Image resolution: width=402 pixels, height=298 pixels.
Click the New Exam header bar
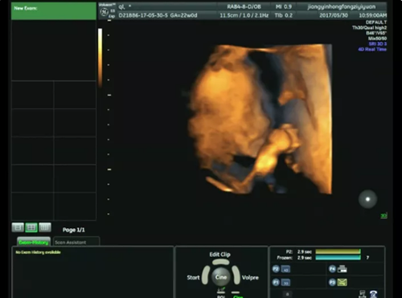(x=54, y=11)
